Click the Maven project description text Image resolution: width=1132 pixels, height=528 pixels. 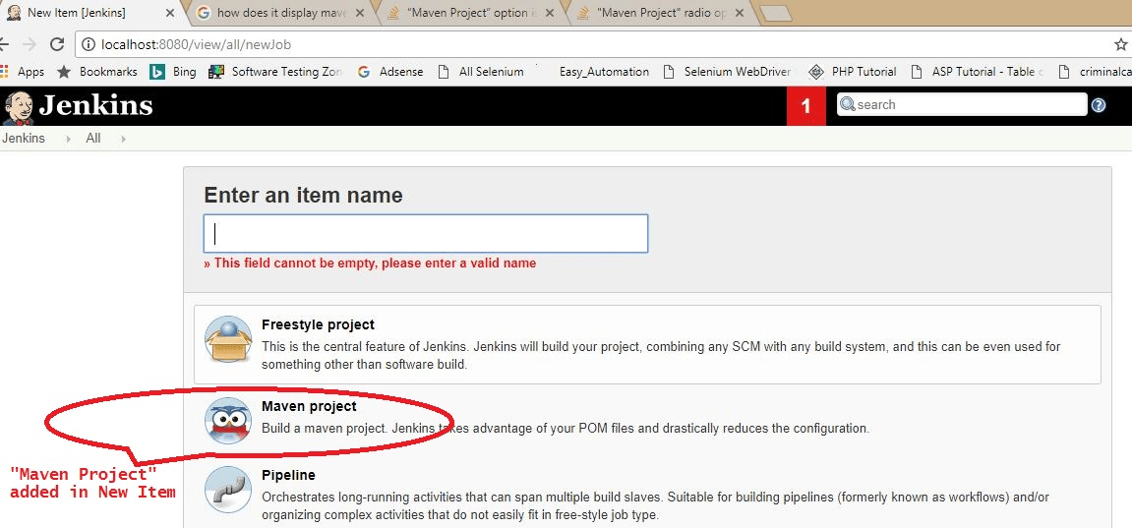(566, 429)
